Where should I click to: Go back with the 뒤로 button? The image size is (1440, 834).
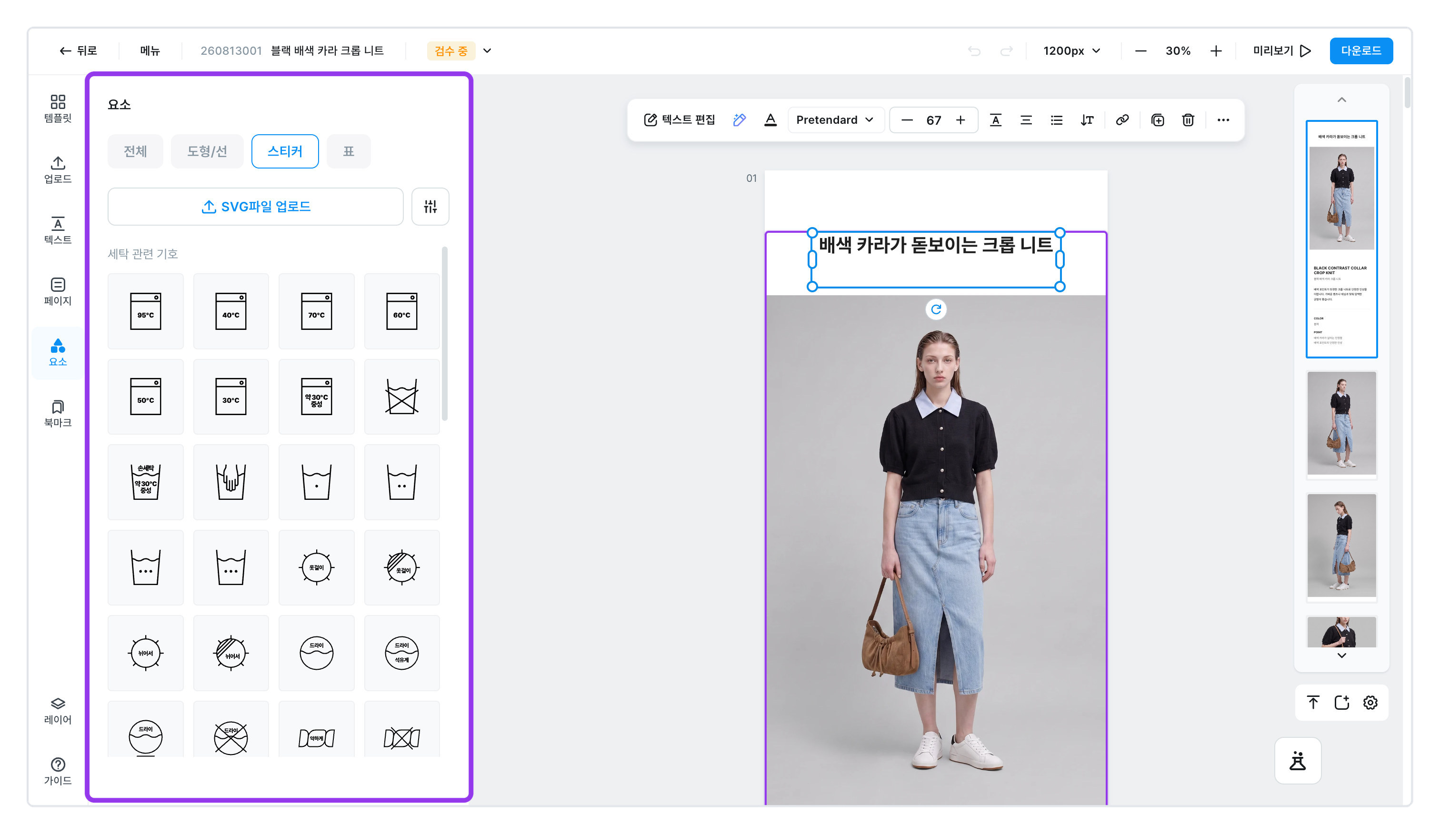click(x=78, y=50)
